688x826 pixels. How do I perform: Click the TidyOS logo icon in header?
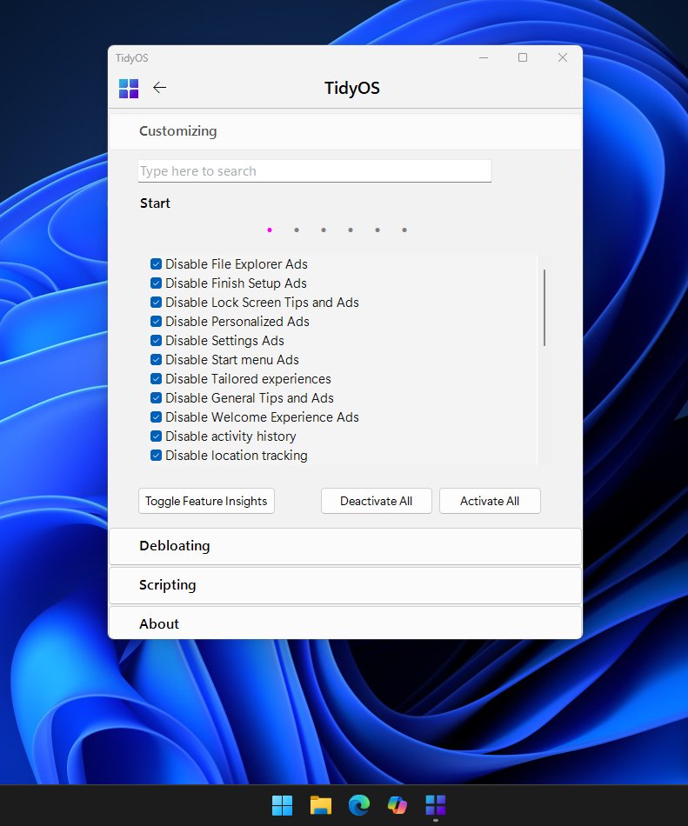point(129,89)
